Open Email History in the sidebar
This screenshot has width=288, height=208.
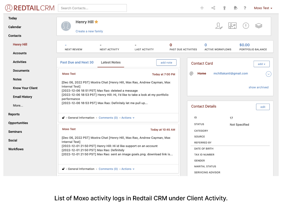point(22,97)
